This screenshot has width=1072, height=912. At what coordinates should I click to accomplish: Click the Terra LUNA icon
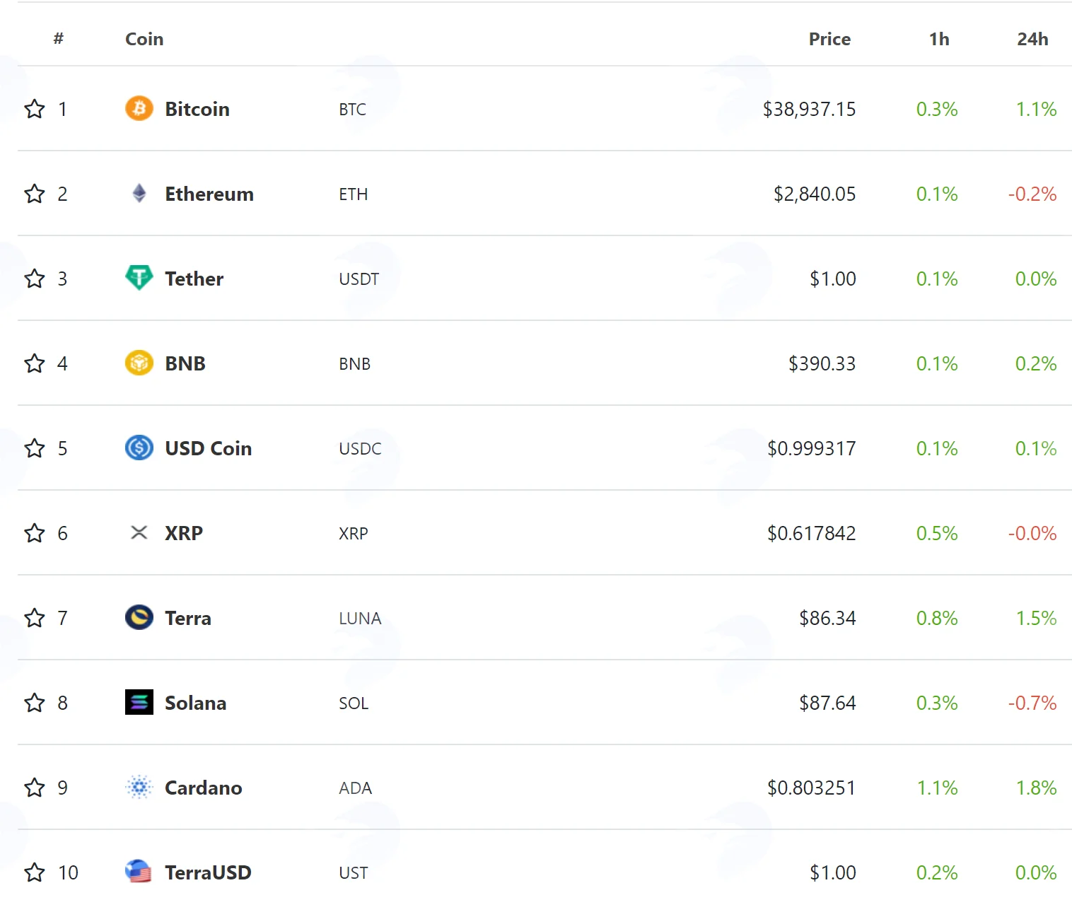click(139, 618)
